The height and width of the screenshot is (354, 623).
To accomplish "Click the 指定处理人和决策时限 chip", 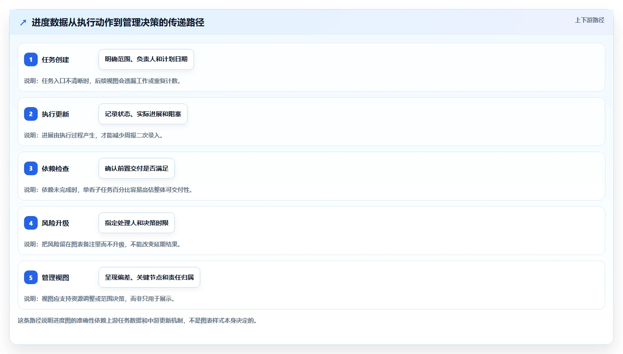I will coord(137,223).
